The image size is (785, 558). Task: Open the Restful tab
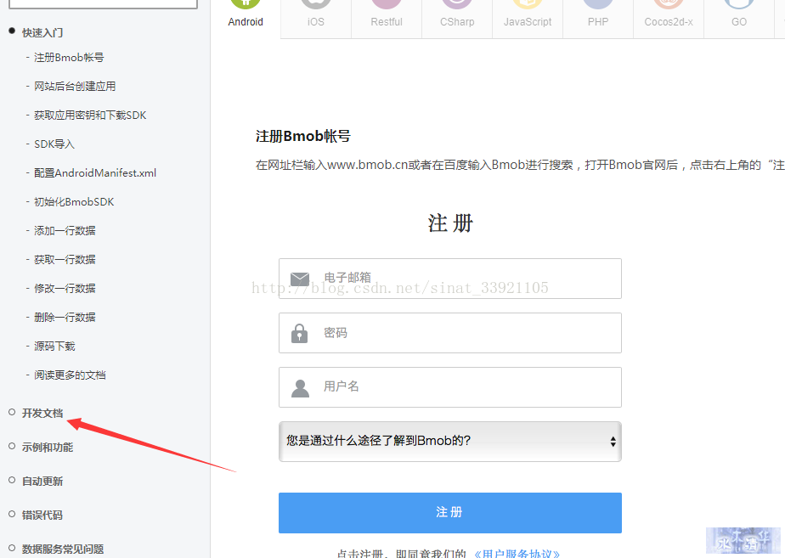387,18
